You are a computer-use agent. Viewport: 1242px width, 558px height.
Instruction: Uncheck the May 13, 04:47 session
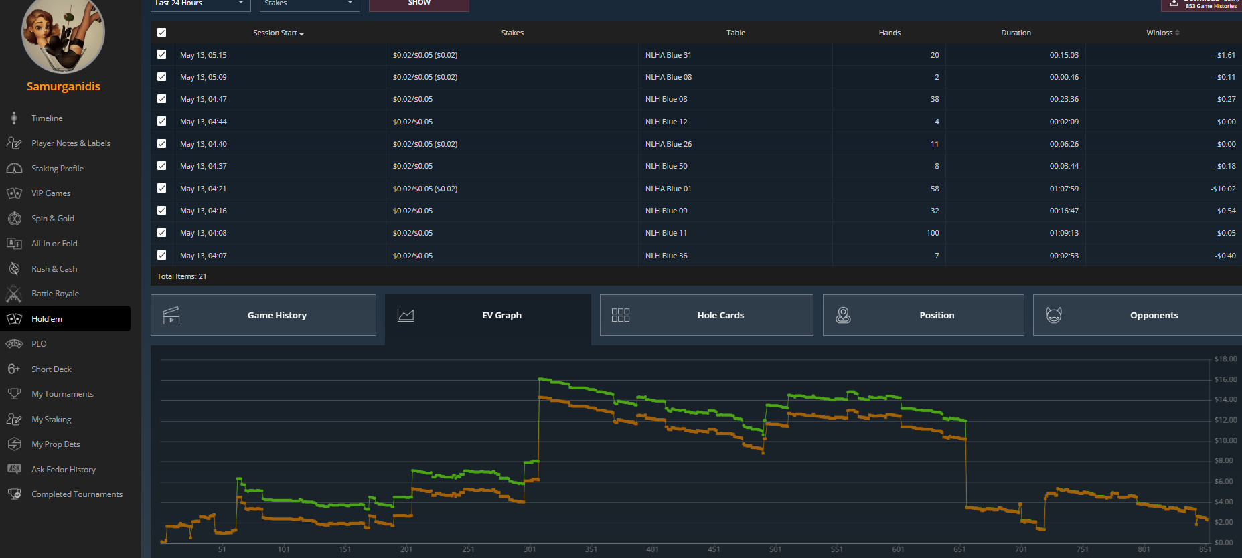click(x=161, y=99)
